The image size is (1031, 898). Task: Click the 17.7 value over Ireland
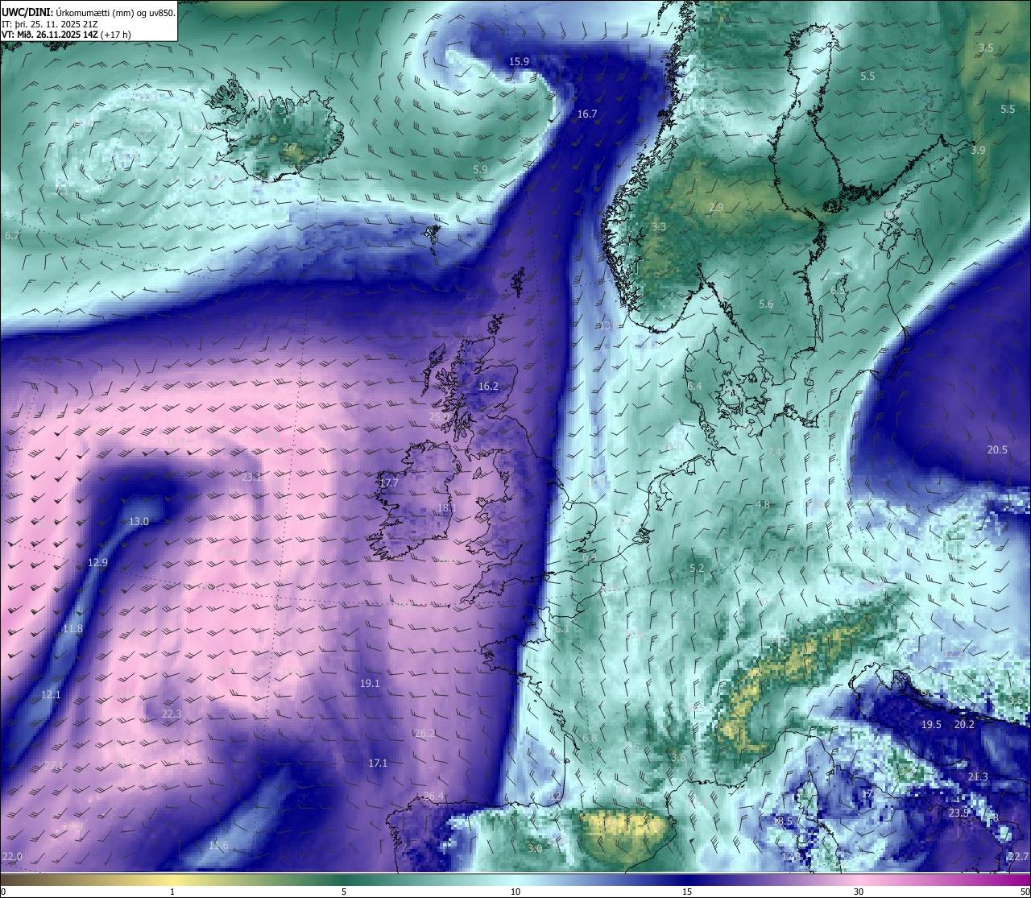pyautogui.click(x=389, y=483)
